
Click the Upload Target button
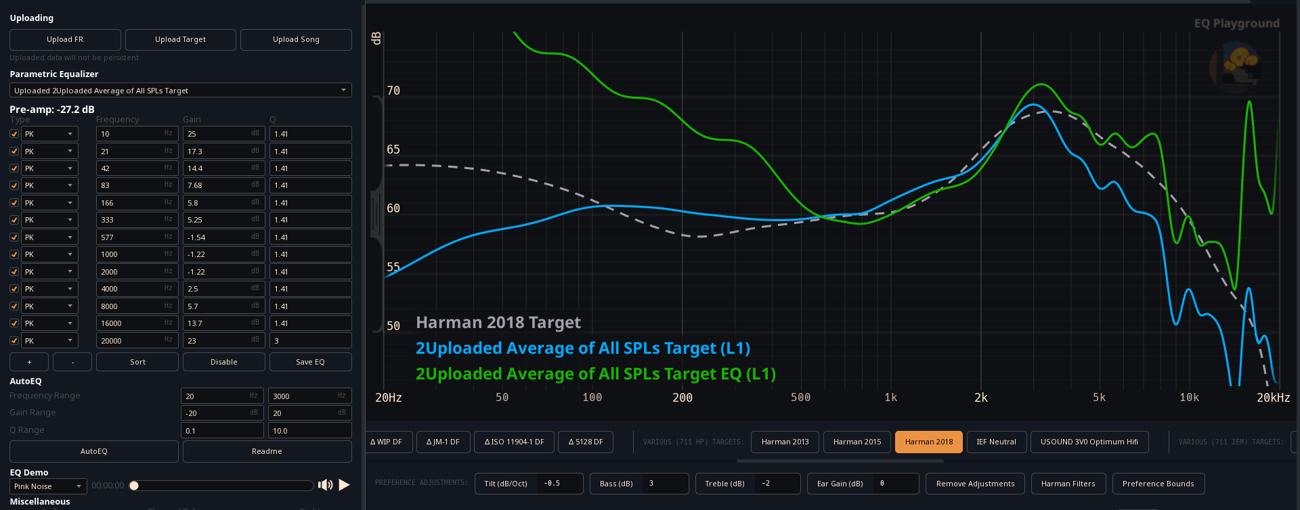point(181,39)
